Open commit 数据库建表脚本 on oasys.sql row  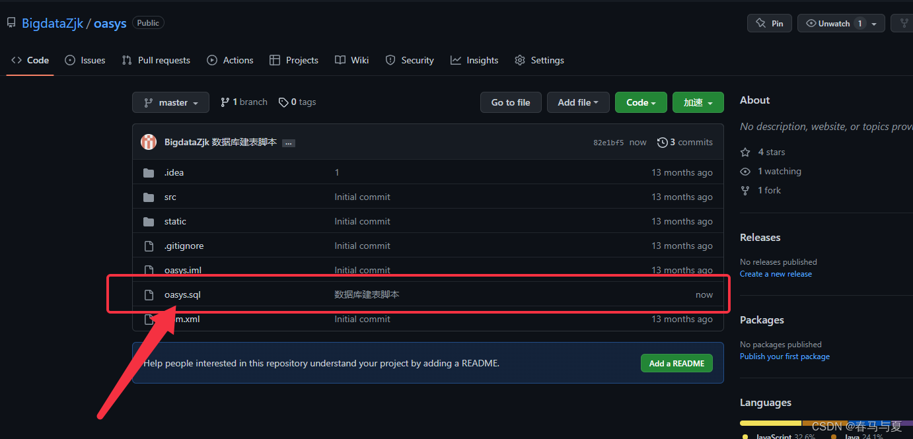tap(367, 294)
